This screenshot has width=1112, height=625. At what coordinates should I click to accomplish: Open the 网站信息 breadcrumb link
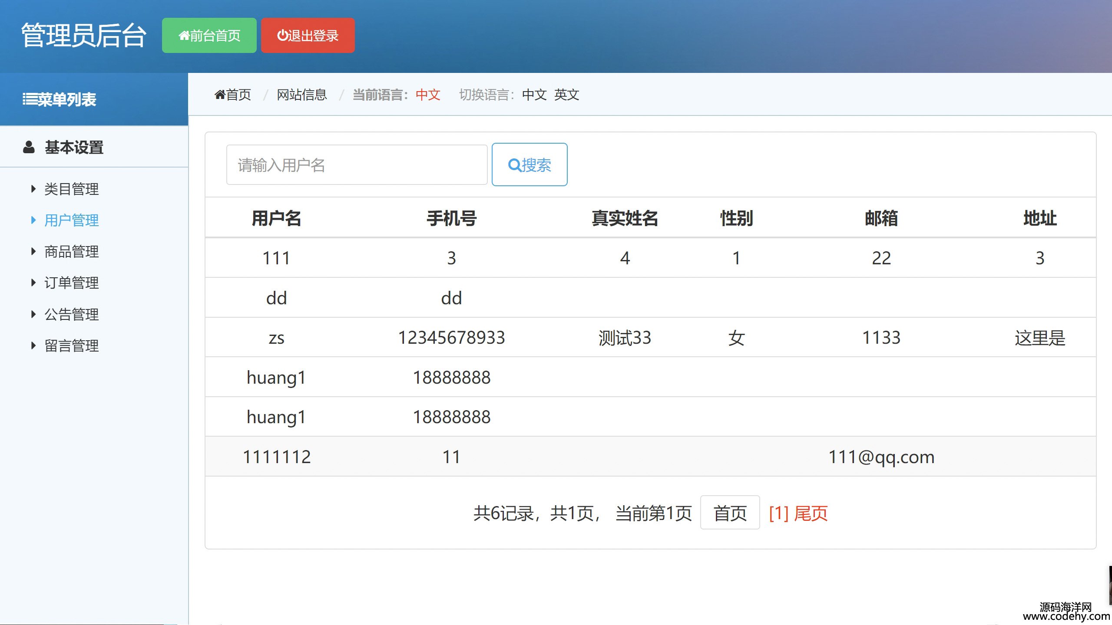coord(302,95)
